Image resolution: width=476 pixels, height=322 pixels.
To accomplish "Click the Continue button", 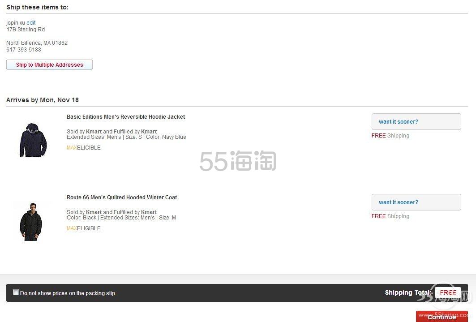I will point(442,317).
